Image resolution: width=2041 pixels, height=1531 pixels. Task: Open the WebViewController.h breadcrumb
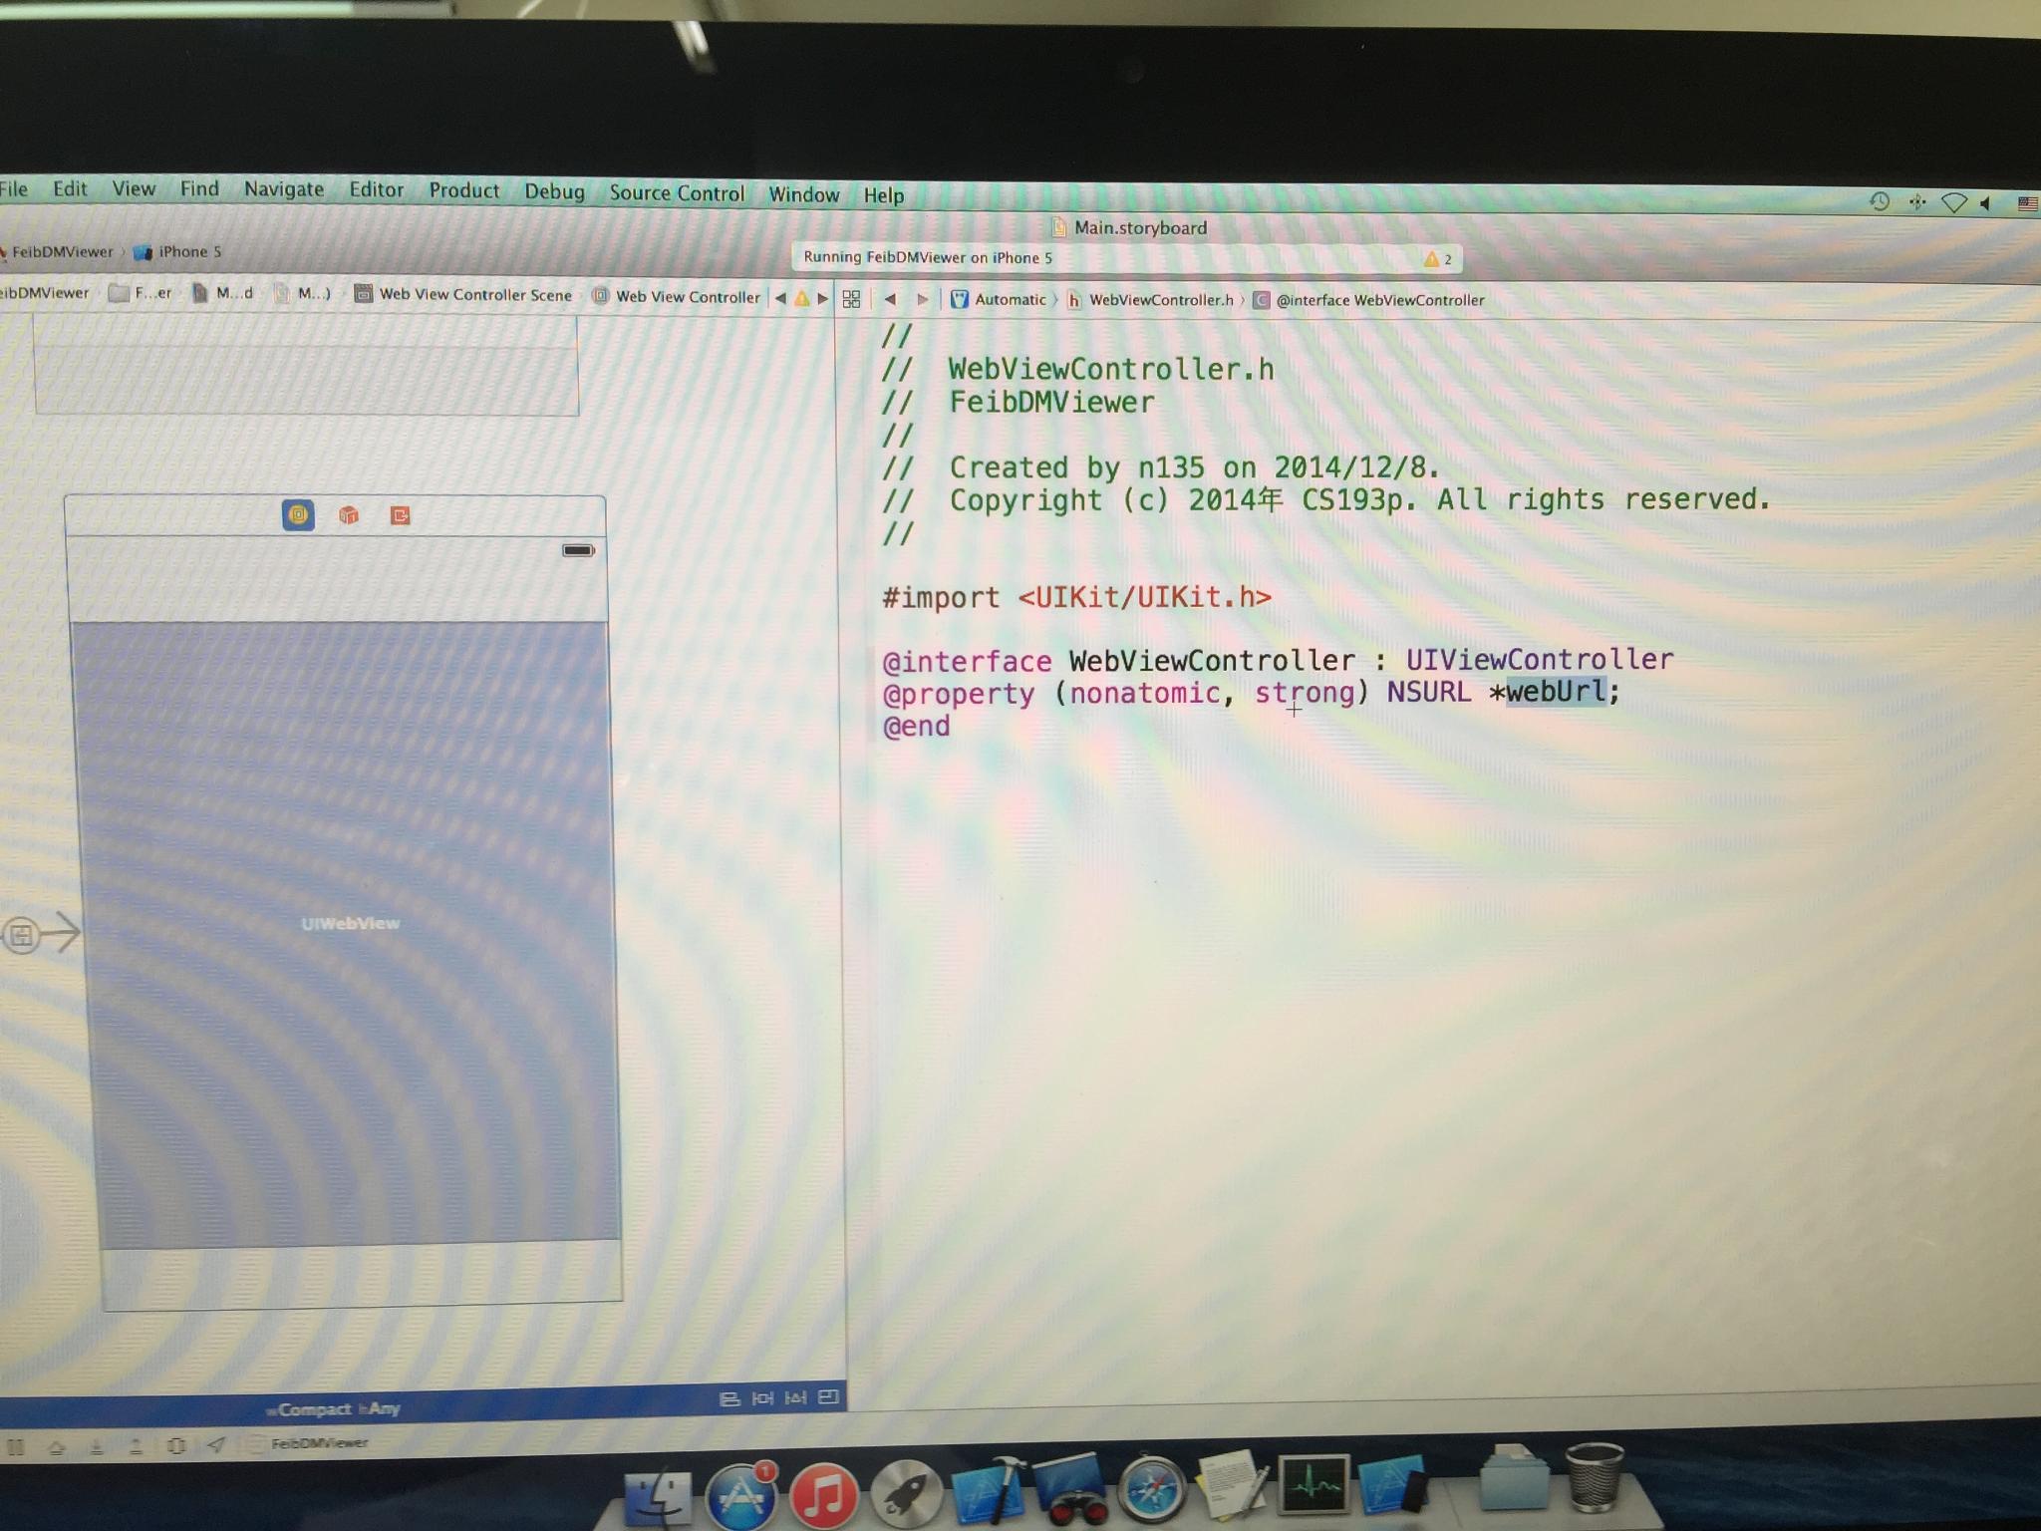[1150, 300]
